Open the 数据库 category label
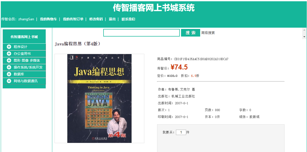Screen dimensions: 307x152 point(19,74)
